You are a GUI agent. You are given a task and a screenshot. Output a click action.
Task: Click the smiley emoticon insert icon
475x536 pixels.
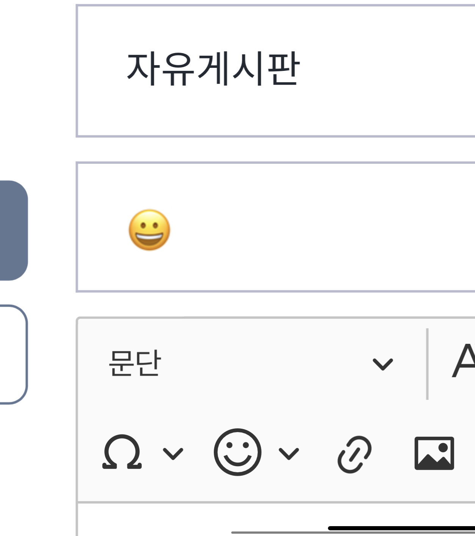(237, 452)
